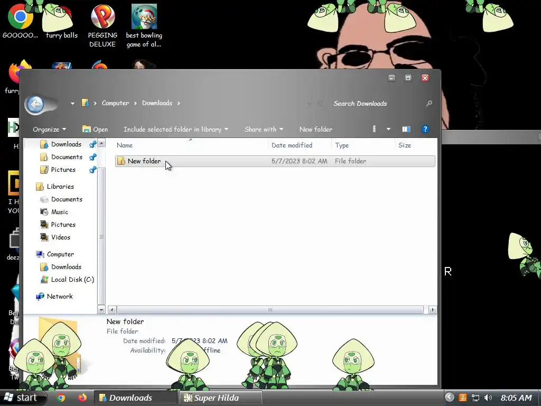Screen dimensions: 541x406
Task: Click the '5/7/2023 8:02 AM' date cell
Action: coord(299,161)
